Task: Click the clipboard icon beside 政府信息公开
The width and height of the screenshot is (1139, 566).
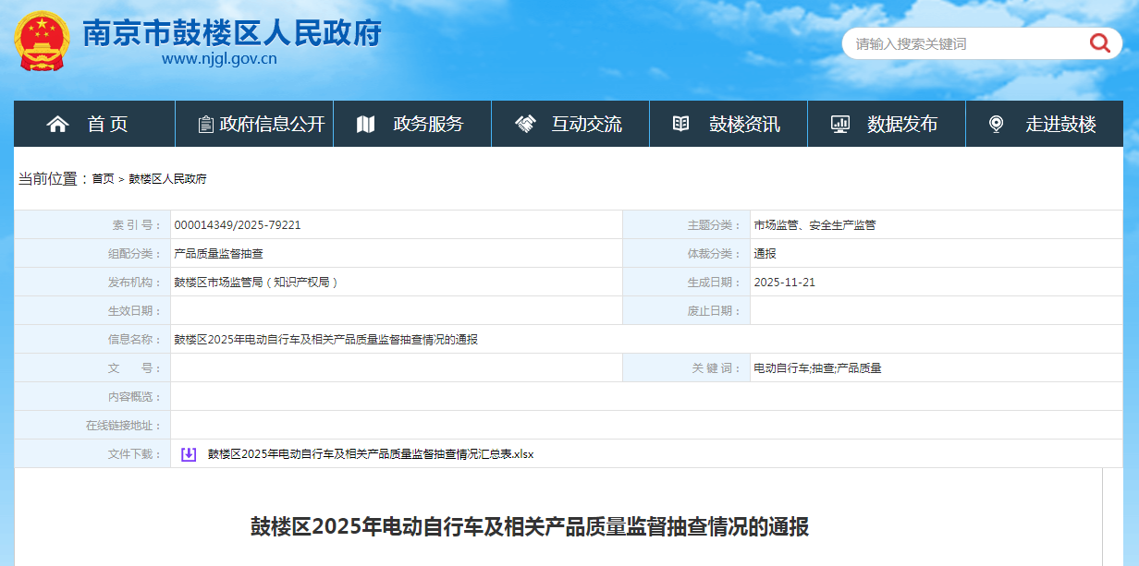Action: pos(206,124)
